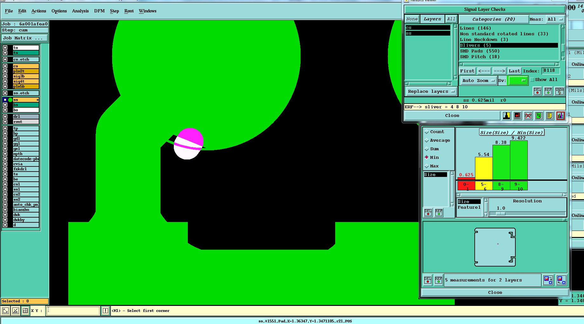Image resolution: width=584 pixels, height=324 pixels.
Task: Select the Average radio option
Action: pyautogui.click(x=427, y=140)
